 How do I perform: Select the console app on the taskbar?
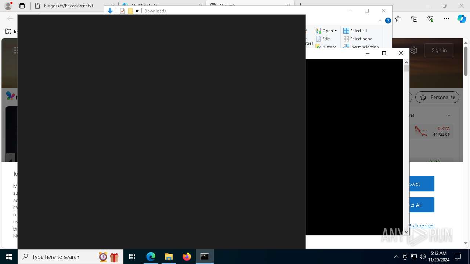[x=205, y=257]
